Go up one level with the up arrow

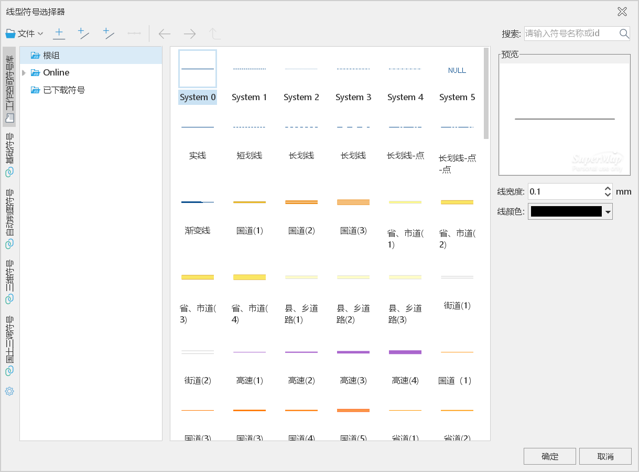click(x=214, y=34)
